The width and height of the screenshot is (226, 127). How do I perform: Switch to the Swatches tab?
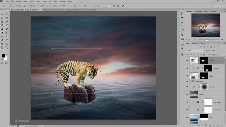(x=213, y=11)
